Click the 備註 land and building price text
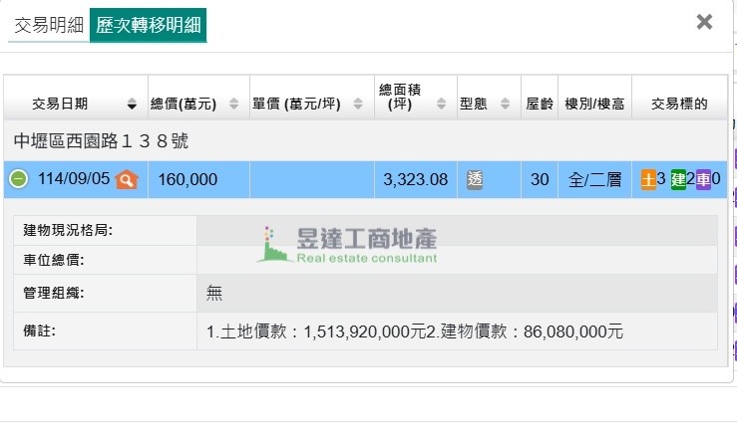 (x=414, y=330)
